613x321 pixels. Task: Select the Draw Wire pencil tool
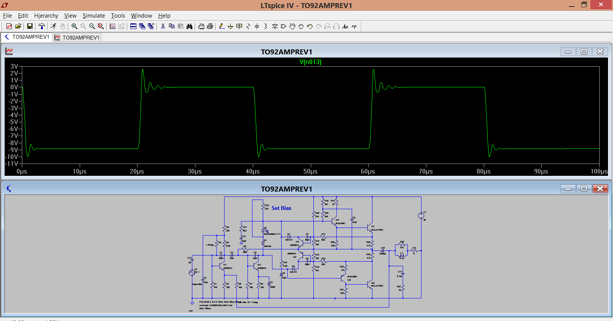click(222, 26)
